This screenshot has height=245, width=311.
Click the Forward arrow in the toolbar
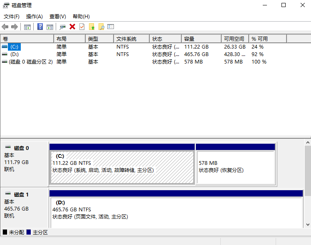[x=15, y=27]
